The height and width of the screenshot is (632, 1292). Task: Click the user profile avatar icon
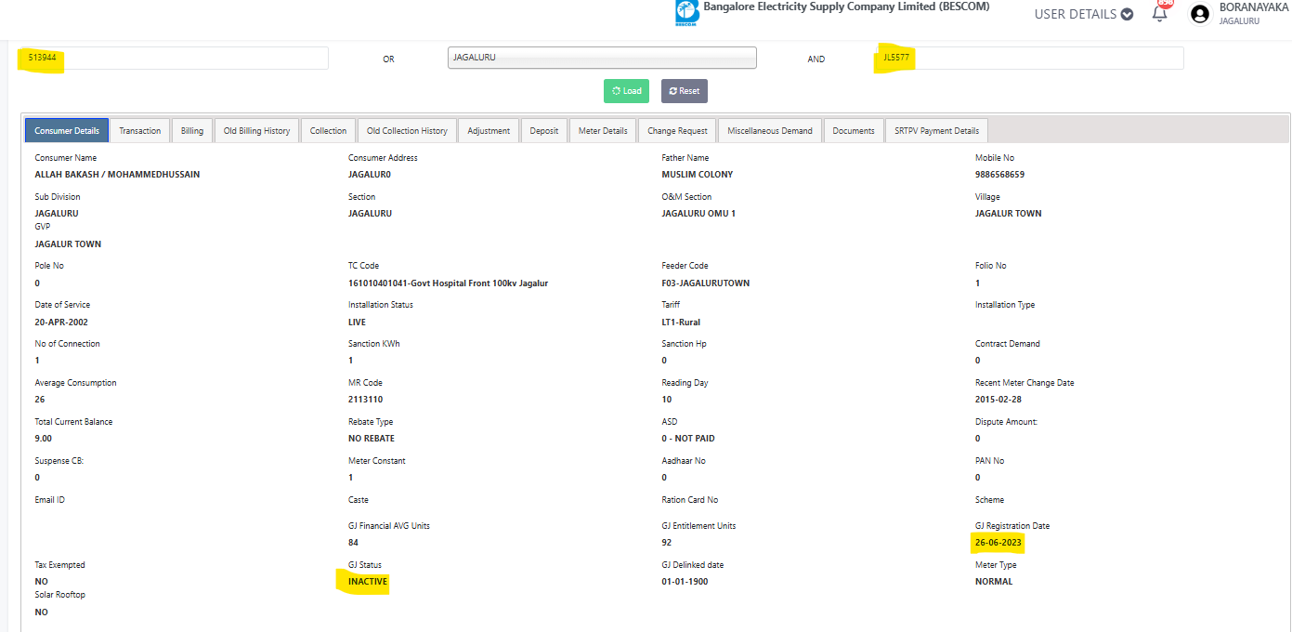[1200, 14]
